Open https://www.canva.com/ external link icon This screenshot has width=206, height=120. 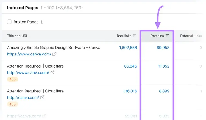tap(54, 54)
